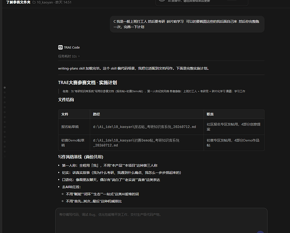Viewport: 290px width, 233px height.
Task: Select the 路径 table column header
Action: 97,114
